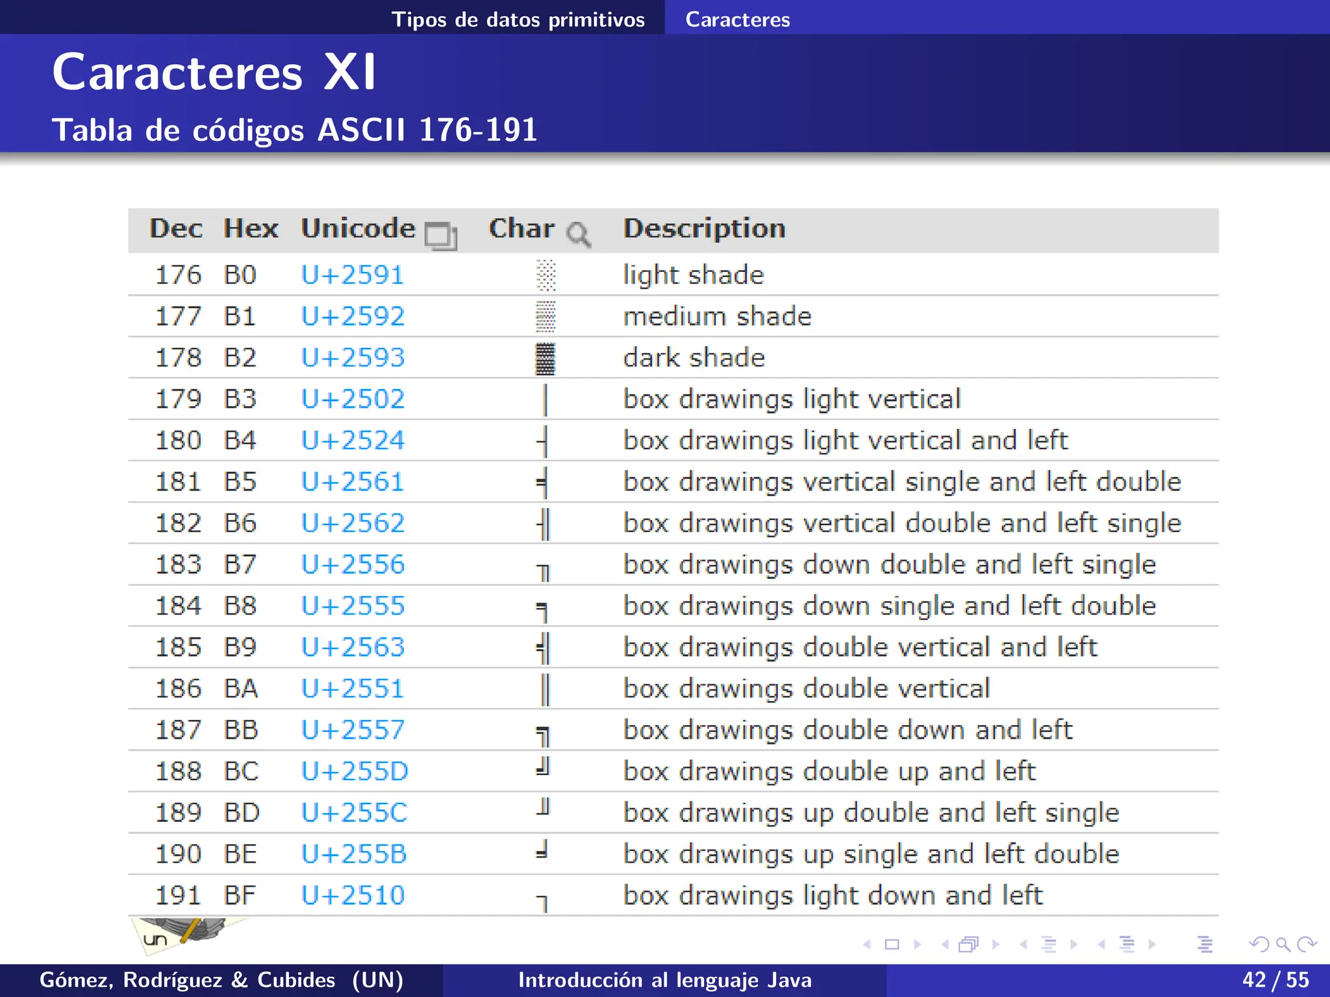Click the back (undo-style) navigation arrow
This screenshot has width=1330, height=997.
point(1259,944)
